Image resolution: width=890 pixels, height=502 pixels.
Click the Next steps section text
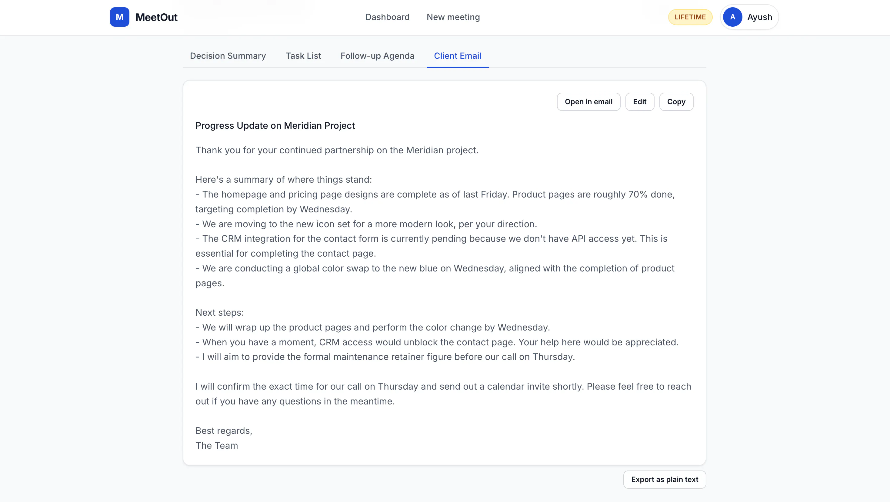pos(219,313)
